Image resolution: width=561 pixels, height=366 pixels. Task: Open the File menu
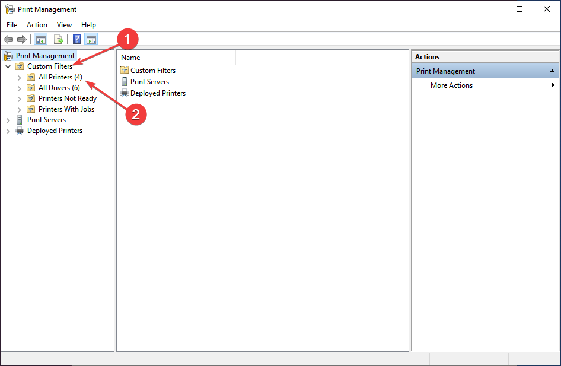click(12, 25)
